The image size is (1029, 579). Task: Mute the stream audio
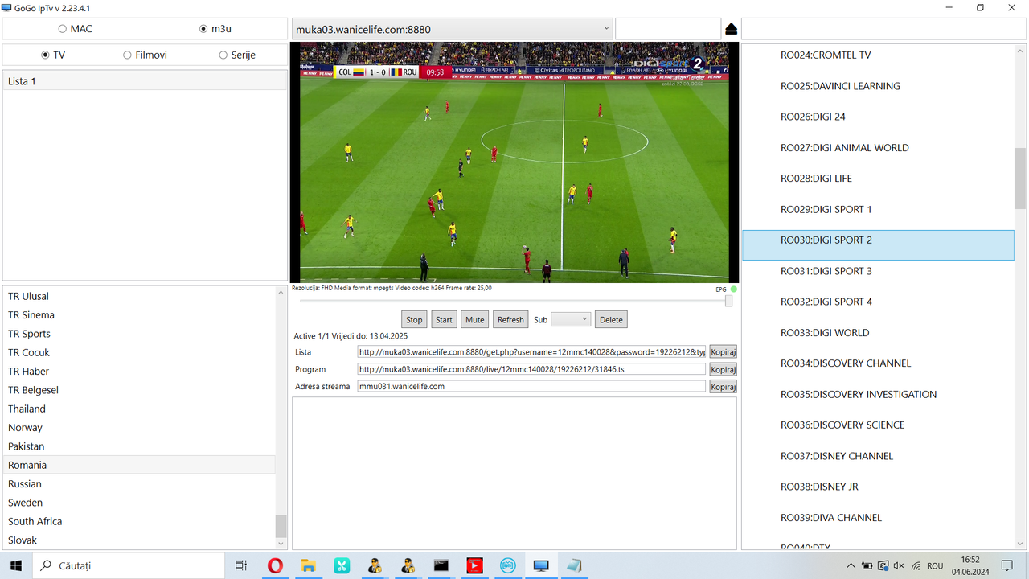[x=475, y=319]
